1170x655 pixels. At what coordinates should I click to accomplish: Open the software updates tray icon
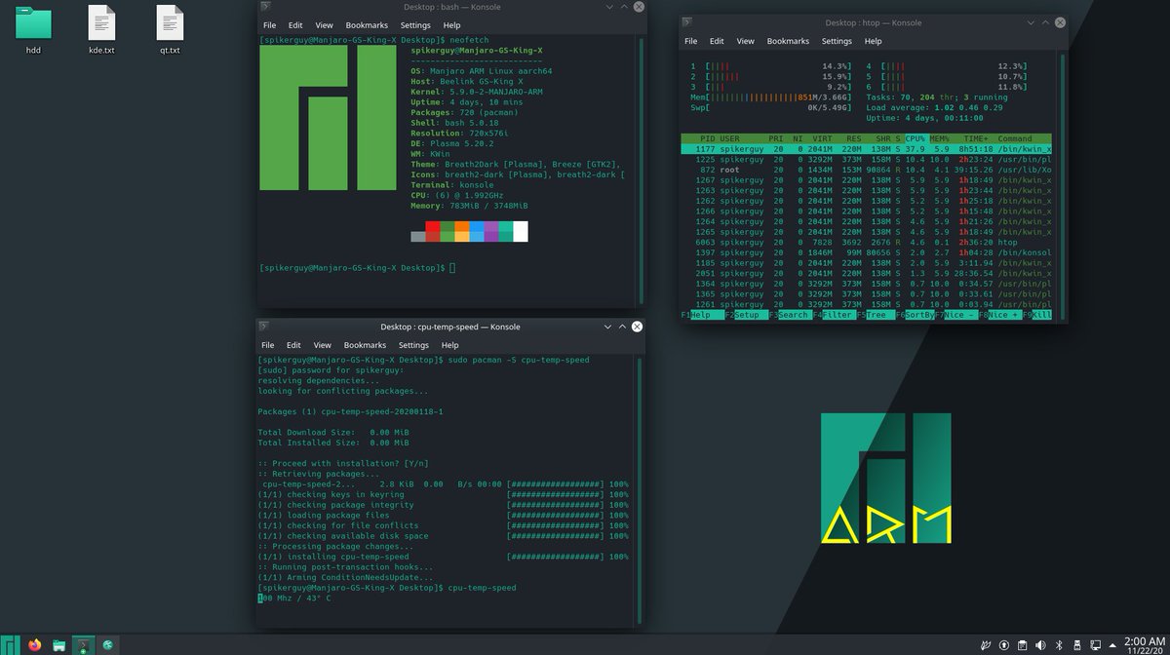1003,645
